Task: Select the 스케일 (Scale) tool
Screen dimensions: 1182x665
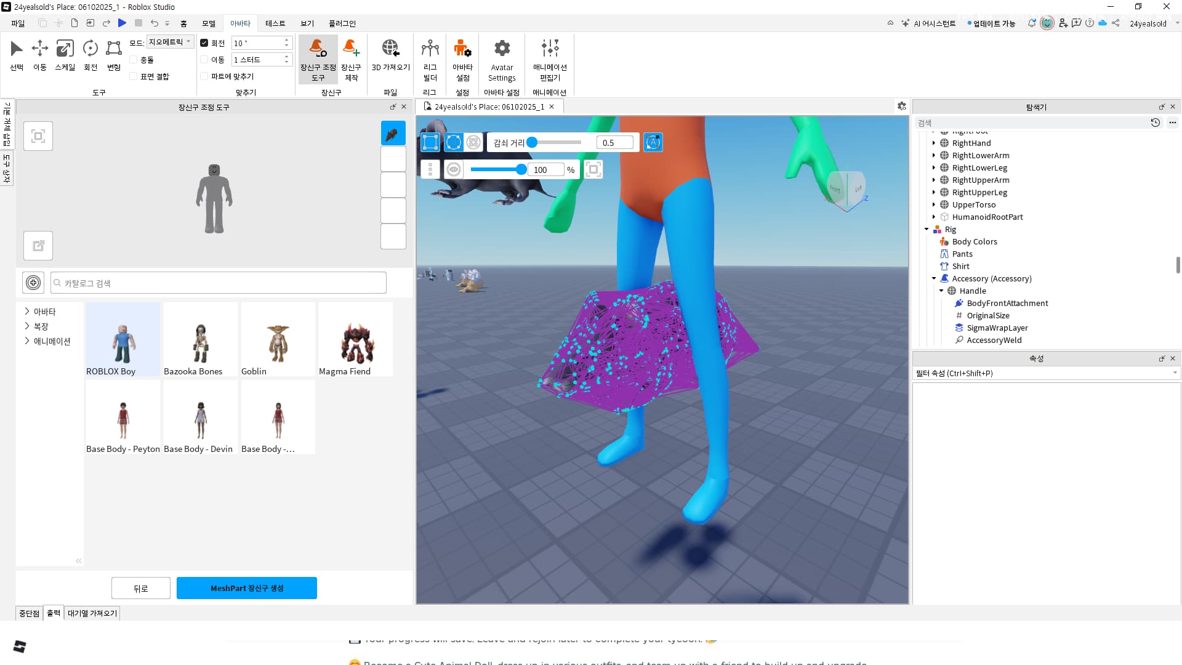Action: pos(65,55)
